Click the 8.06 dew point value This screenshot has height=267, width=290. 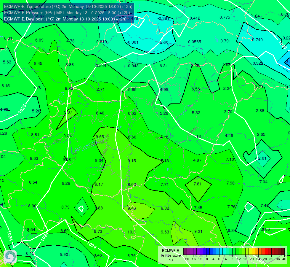[266, 229]
